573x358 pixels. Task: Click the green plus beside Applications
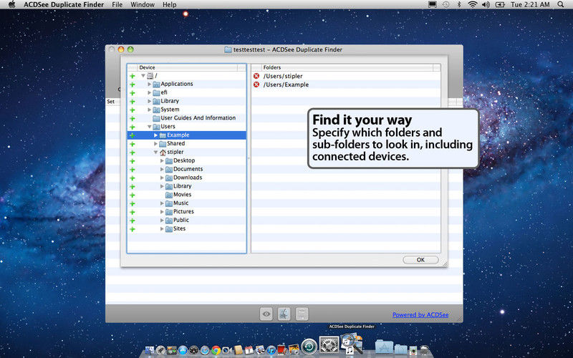click(133, 84)
